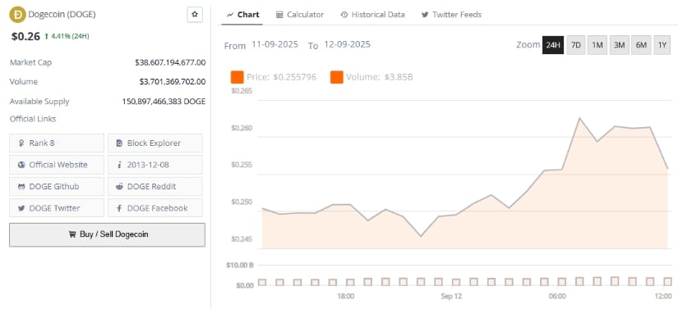
Task: Open the DOGE Twitter link
Action: [57, 207]
